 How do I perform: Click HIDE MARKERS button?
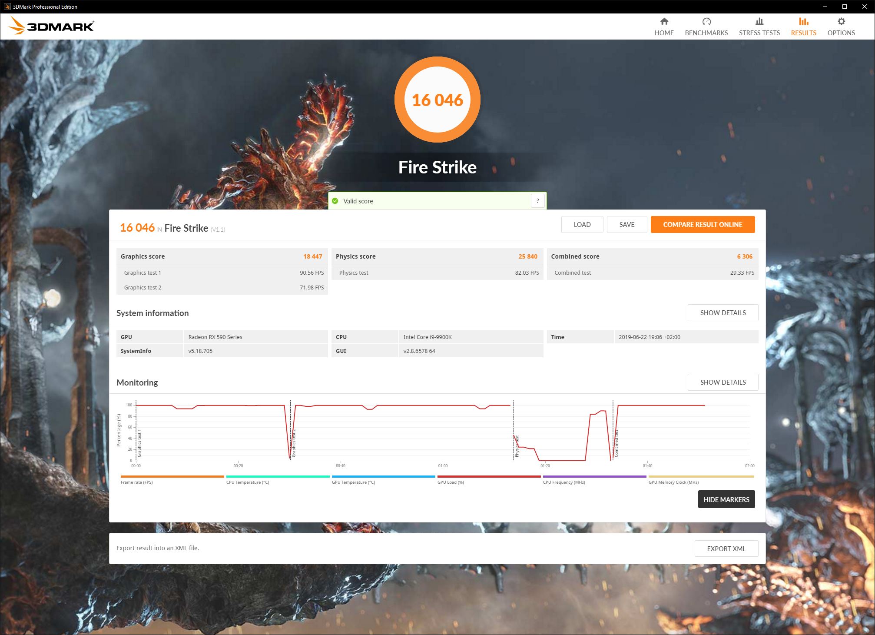[726, 499]
